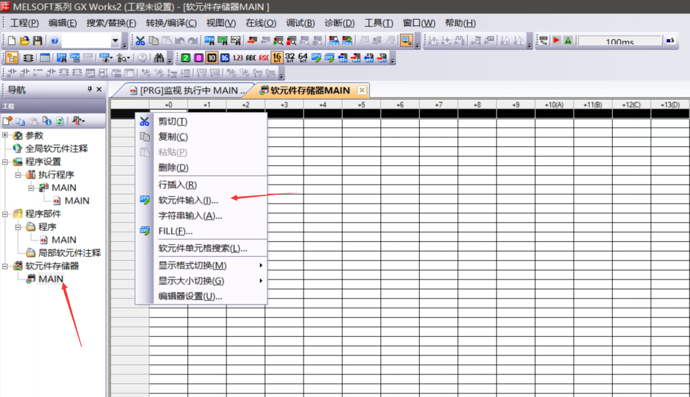The height and width of the screenshot is (397, 690).
Task: Choose 行插入(R) from context menu
Action: point(202,184)
